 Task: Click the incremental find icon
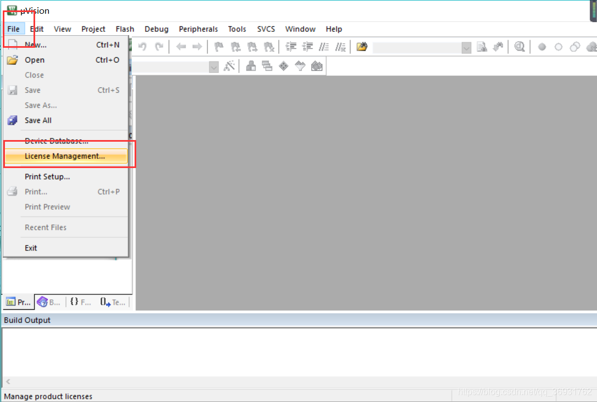498,47
